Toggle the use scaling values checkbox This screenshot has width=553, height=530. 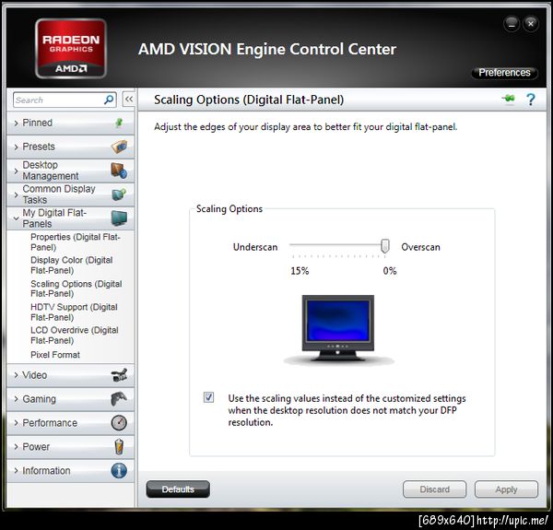[208, 397]
